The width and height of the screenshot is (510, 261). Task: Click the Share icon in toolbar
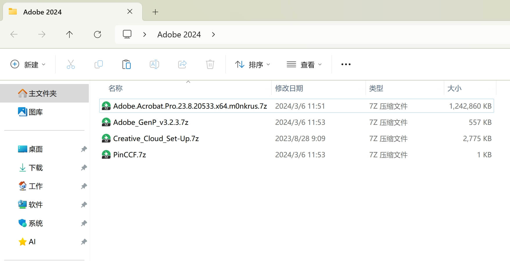(x=182, y=64)
